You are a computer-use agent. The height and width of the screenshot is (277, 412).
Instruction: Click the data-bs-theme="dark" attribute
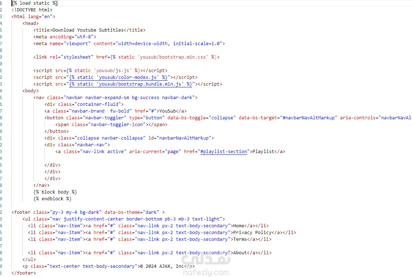click(x=132, y=212)
